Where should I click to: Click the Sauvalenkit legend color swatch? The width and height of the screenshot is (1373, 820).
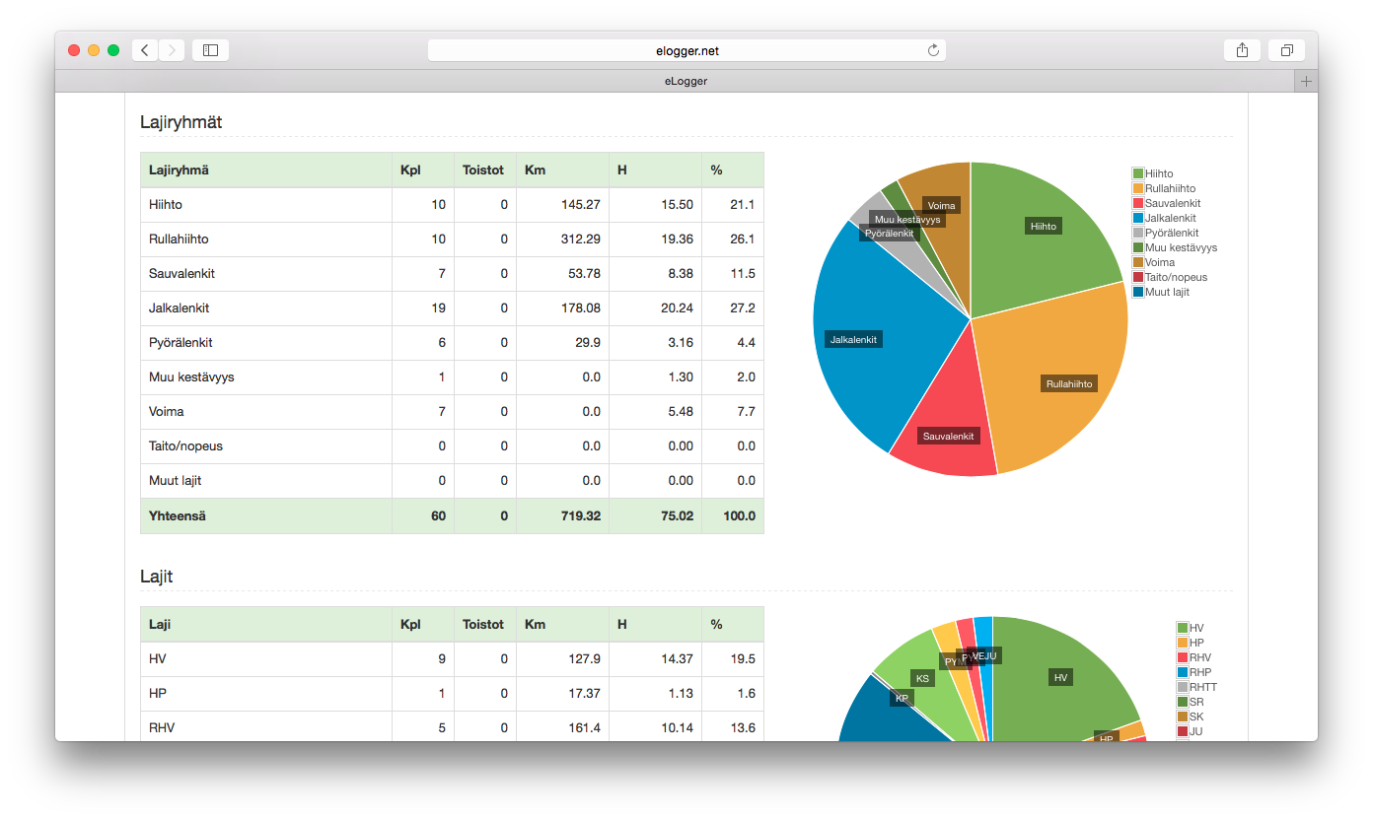click(x=1138, y=203)
